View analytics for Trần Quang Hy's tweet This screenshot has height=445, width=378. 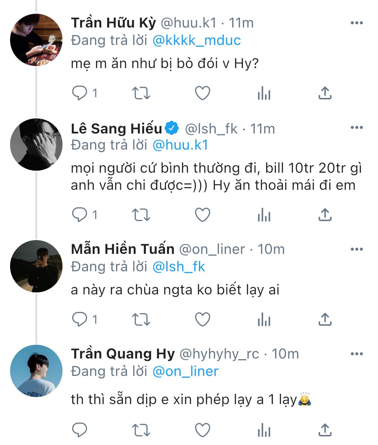[x=264, y=430]
